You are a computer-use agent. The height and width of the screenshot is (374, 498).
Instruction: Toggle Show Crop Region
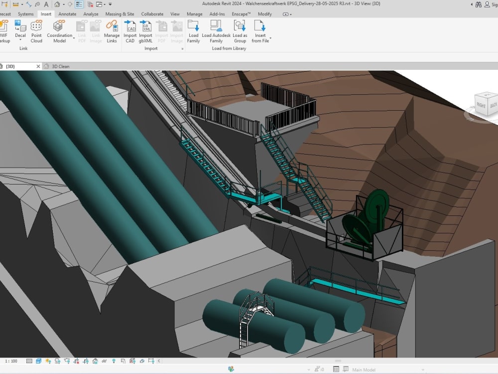coord(86,361)
